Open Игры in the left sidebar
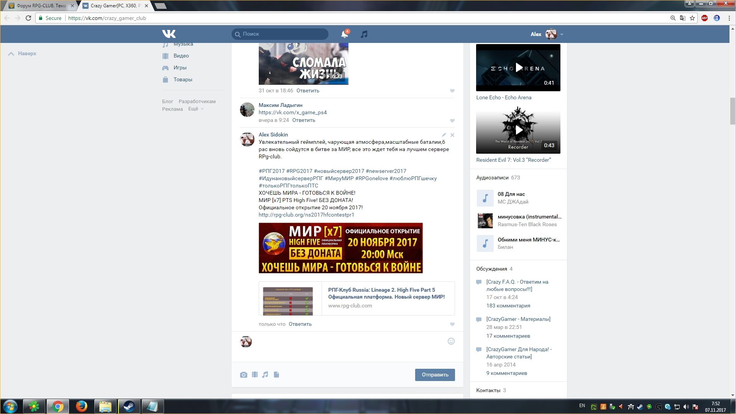 coord(180,67)
